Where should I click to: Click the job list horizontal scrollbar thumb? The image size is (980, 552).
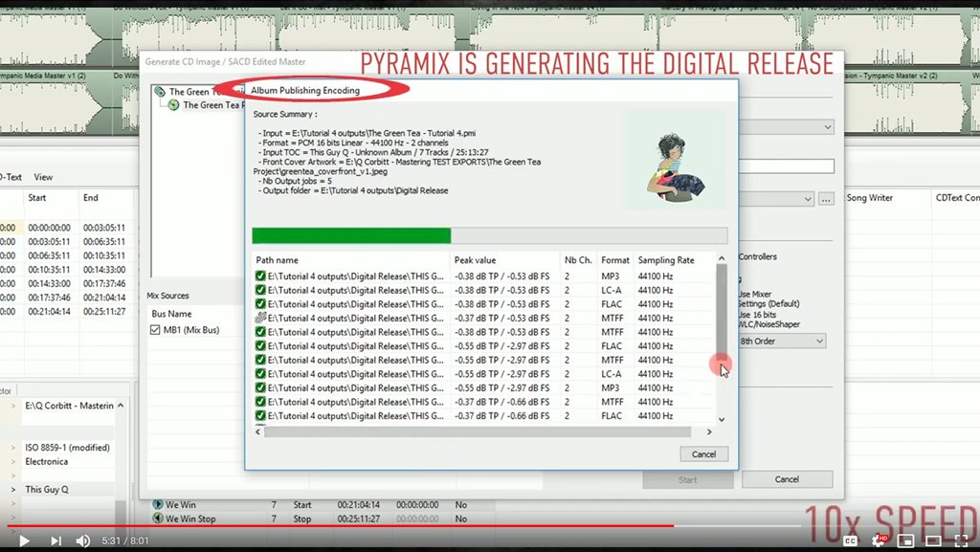click(478, 431)
